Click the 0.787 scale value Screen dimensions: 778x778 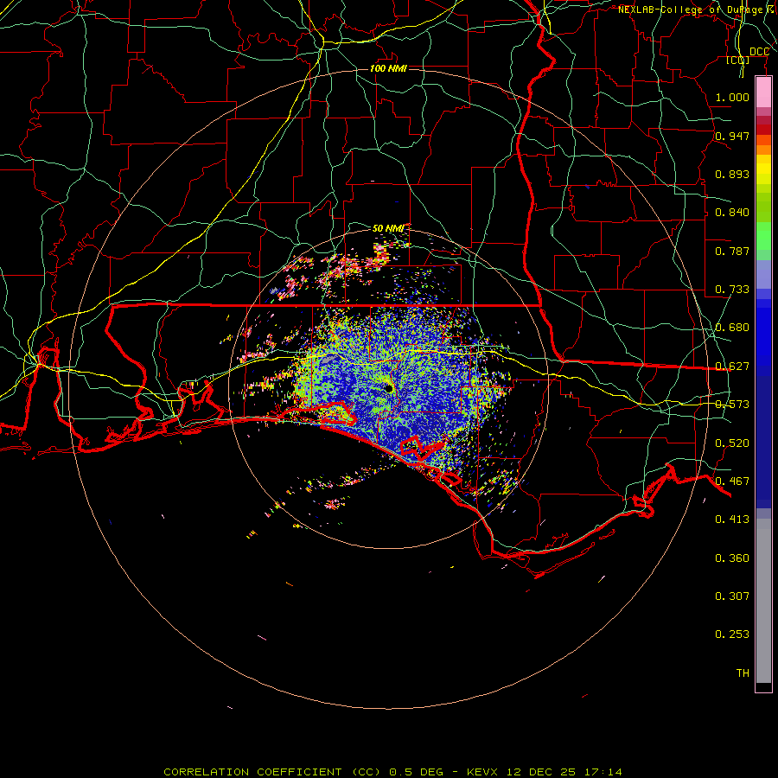[x=732, y=251]
